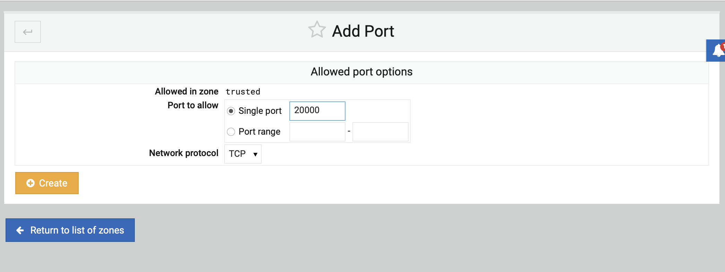Click the back arrow icon button
Image resolution: width=725 pixels, height=272 pixels.
point(28,32)
